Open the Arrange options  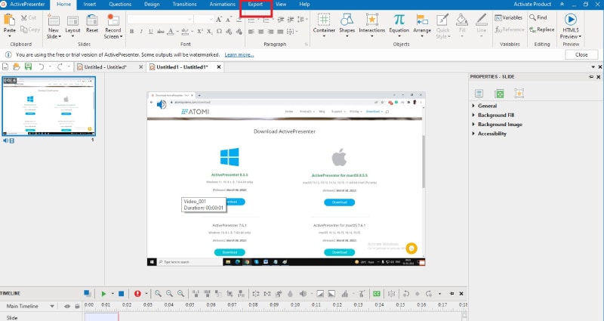(422, 26)
